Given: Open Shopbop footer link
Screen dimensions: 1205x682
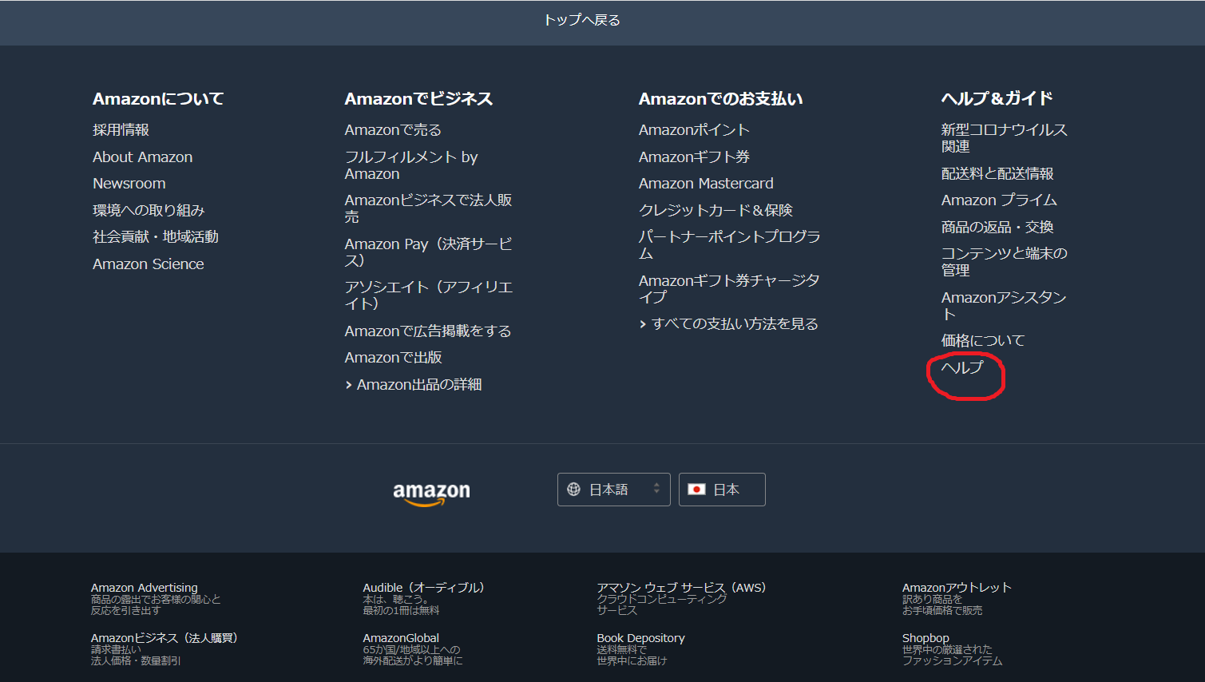Looking at the screenshot, I should point(926,638).
